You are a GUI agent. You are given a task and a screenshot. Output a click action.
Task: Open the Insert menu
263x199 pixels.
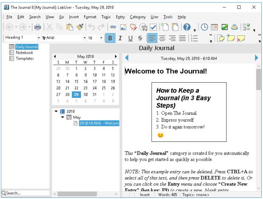(x=74, y=17)
